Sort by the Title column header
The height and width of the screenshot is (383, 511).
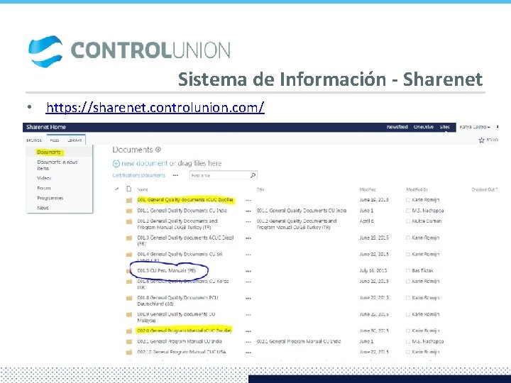(x=260, y=189)
